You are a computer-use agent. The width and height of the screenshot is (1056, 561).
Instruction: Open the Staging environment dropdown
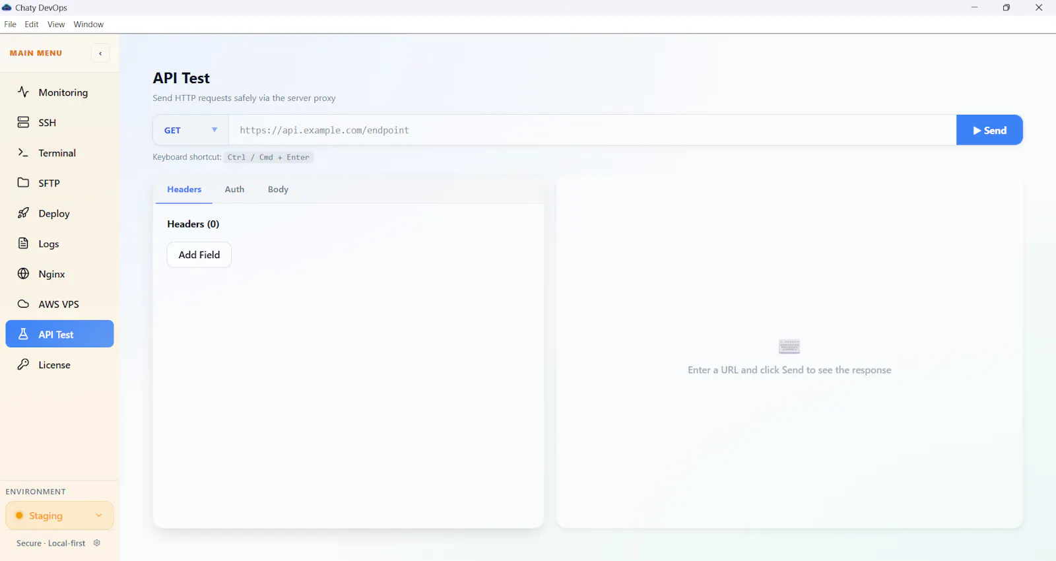(x=59, y=515)
